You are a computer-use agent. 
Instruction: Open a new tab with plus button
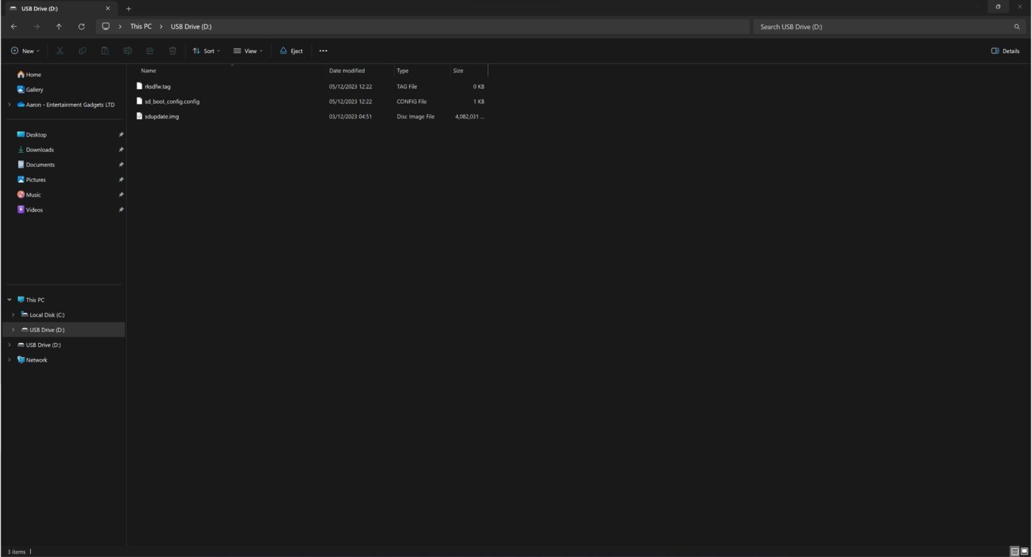click(x=128, y=8)
